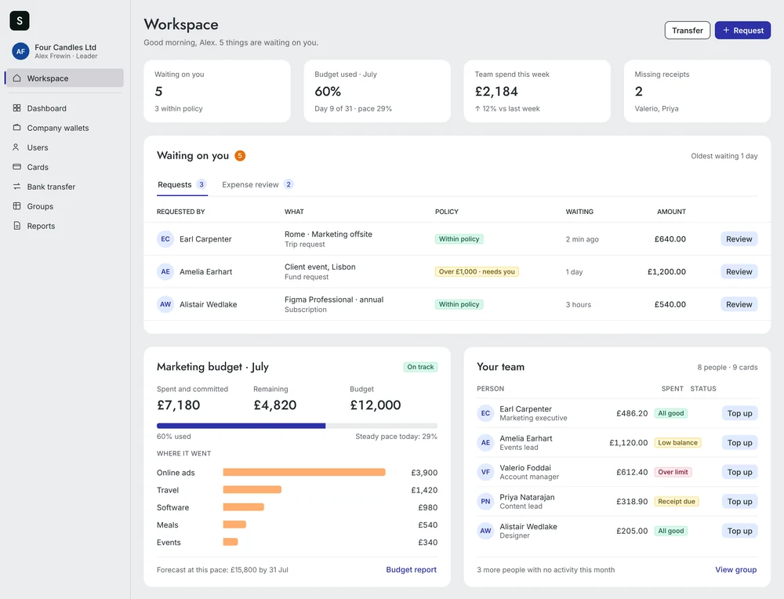
Task: Open the Bank transfer section
Action: 65,187
